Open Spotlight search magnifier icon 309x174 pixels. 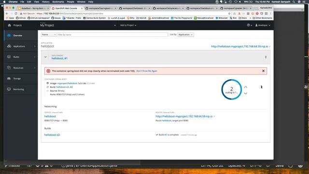(294, 2)
